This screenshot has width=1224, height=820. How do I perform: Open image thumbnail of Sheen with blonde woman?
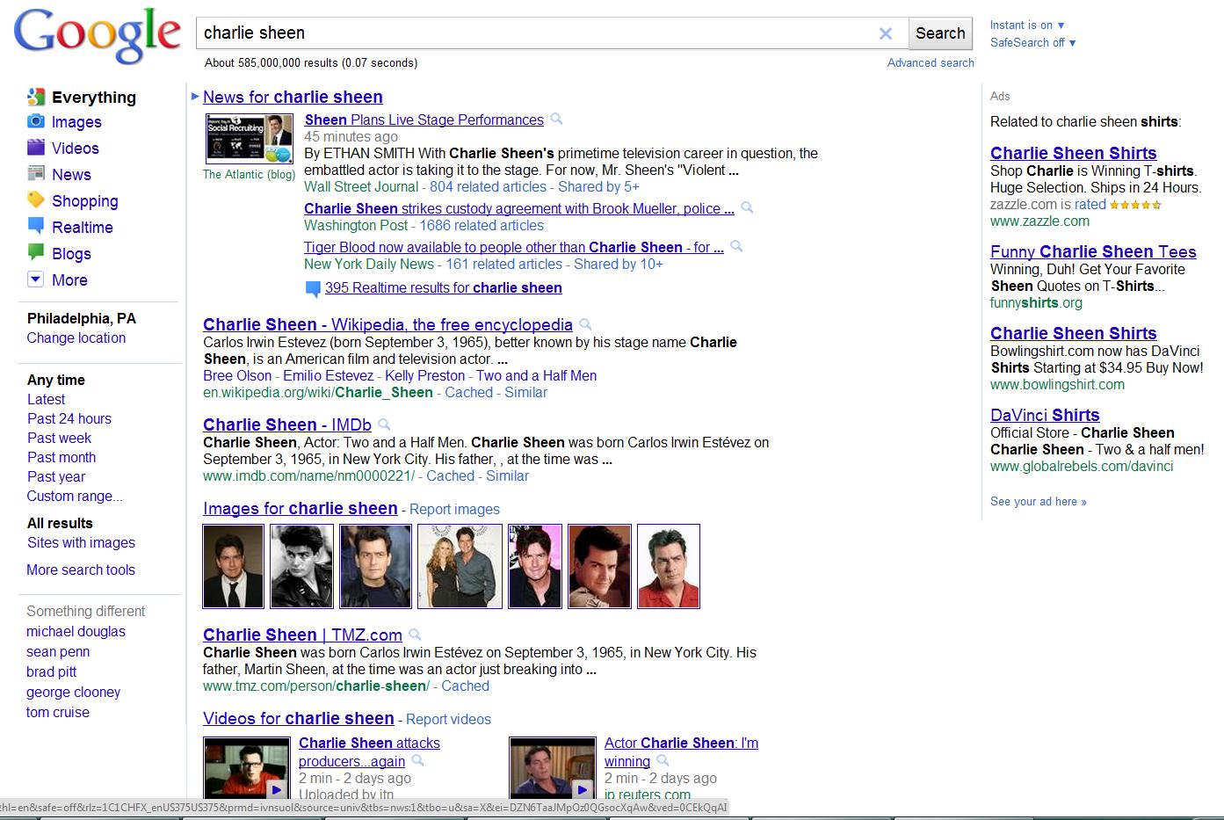tap(460, 566)
